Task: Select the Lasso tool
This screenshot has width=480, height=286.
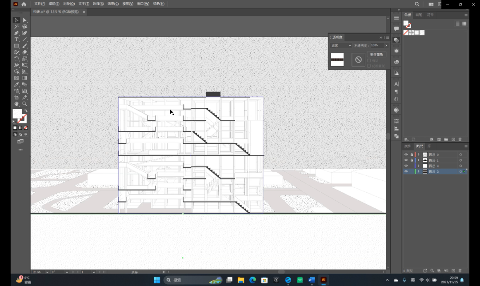Action: click(25, 27)
